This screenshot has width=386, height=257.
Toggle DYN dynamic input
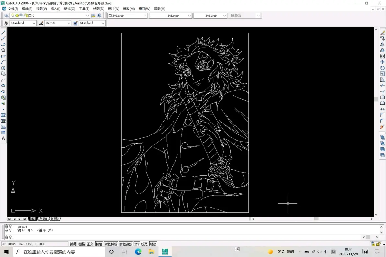tap(137, 244)
